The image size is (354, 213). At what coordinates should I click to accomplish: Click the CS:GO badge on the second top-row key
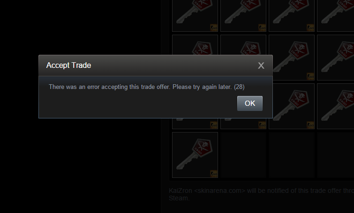click(262, 28)
